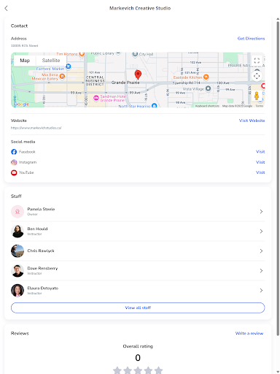The image size is (280, 374).
Task: Click the scrollbar down arrow
Action: (278, 372)
